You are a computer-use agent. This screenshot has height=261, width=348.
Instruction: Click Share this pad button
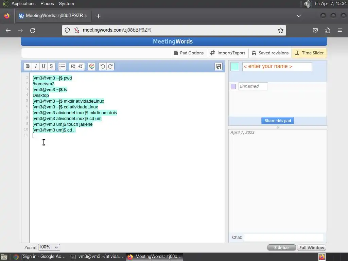point(277,121)
